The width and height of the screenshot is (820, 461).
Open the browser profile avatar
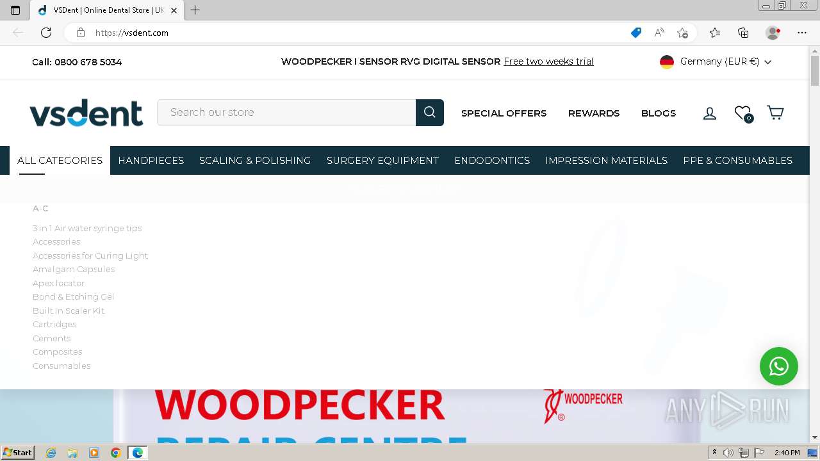click(773, 33)
